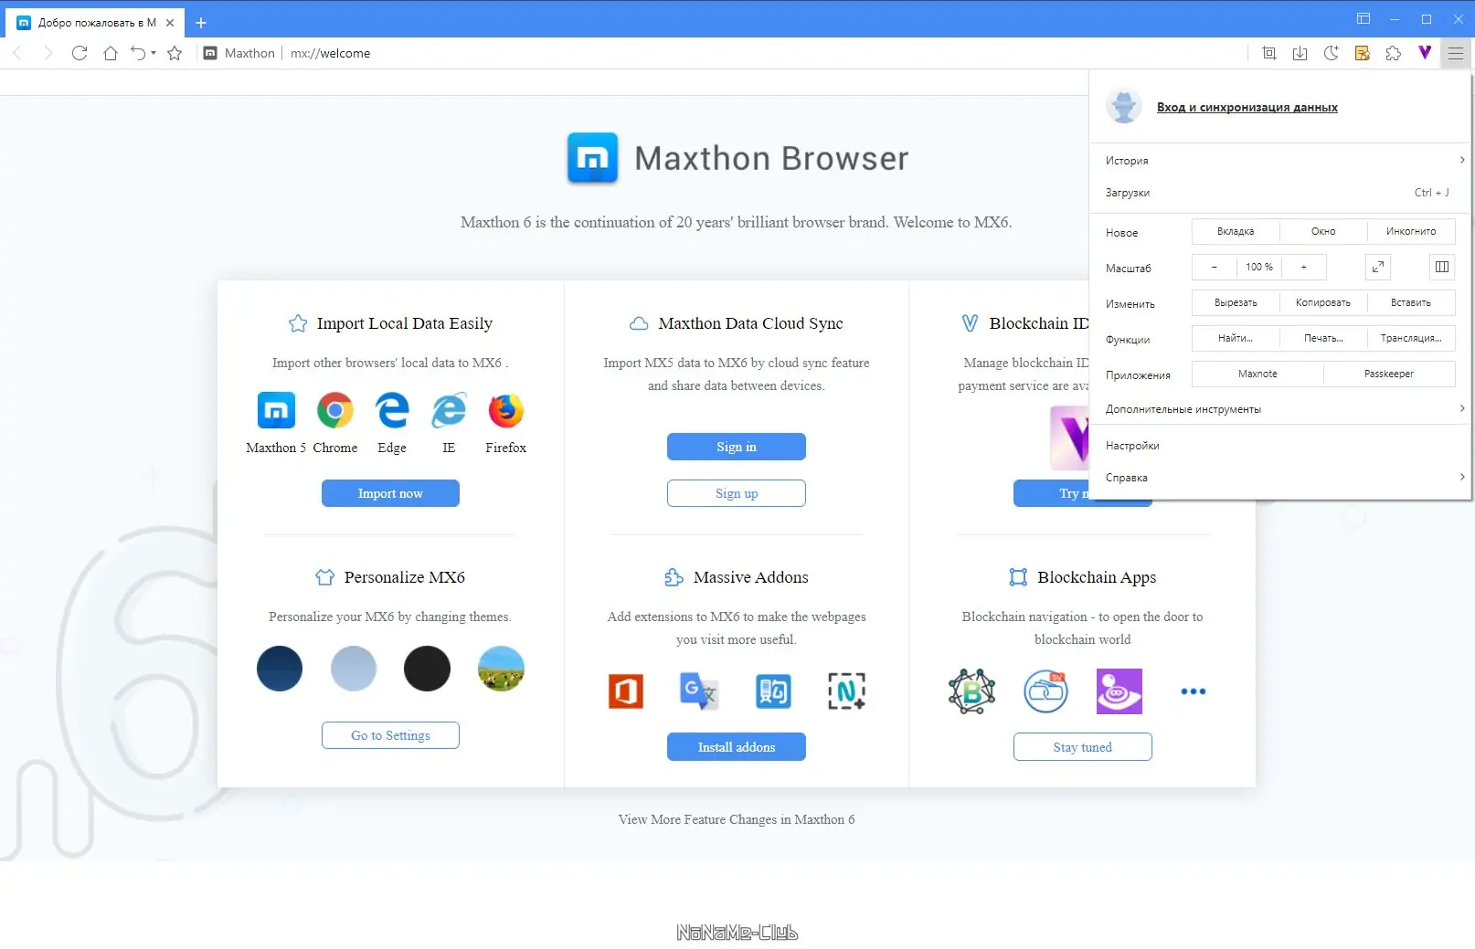This screenshot has width=1475, height=949.
Task: Open Maxnote from the Приложения row
Action: 1257,374
